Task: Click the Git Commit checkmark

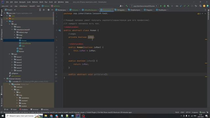Action: click(x=185, y=6)
